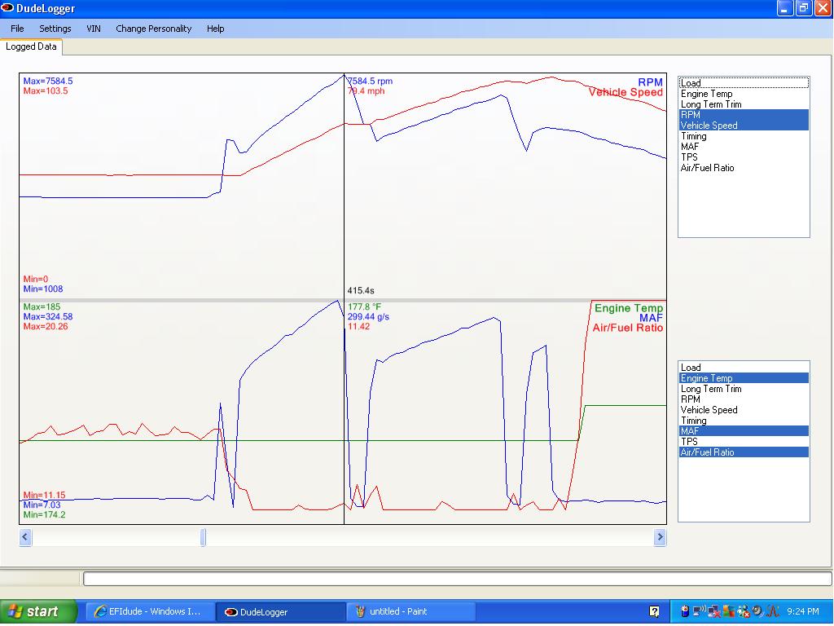Click the Windows start button
The image size is (834, 626).
38,611
